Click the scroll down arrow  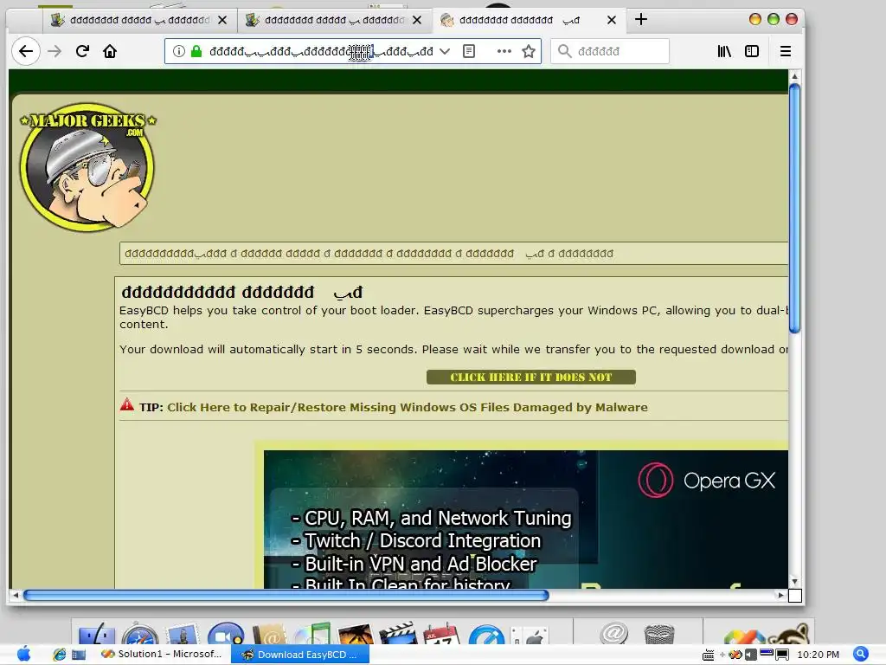pos(794,581)
